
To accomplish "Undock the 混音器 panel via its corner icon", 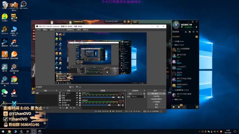I will coord(125,91).
